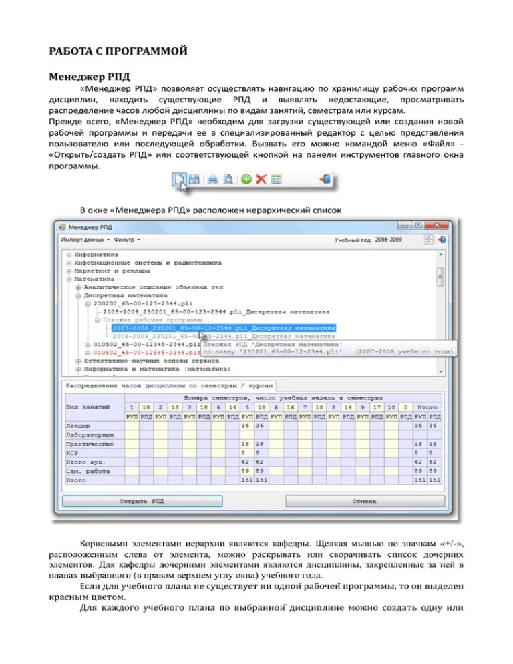The image size is (513, 664).
Task: Collapse the Похожие рабочие программы node
Action: coord(97,320)
